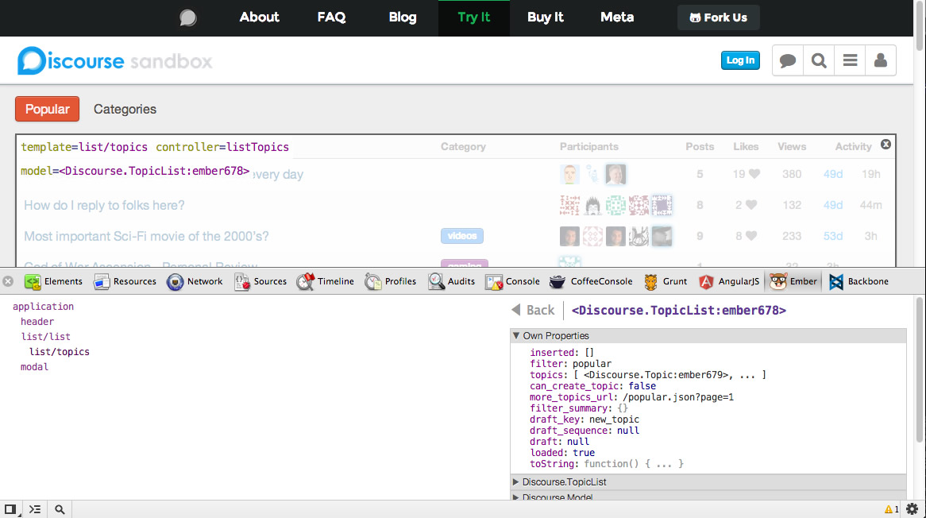Click the search magnifier icon in header
This screenshot has height=518, width=926.
point(819,60)
